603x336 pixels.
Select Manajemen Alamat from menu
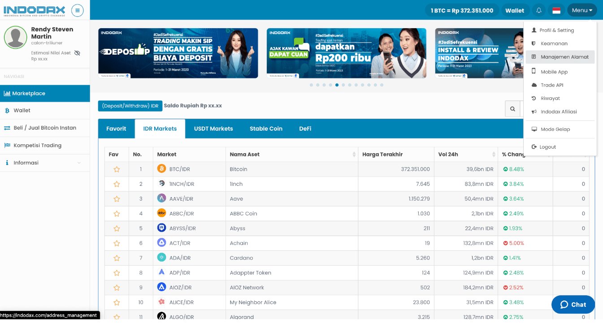[x=564, y=57]
